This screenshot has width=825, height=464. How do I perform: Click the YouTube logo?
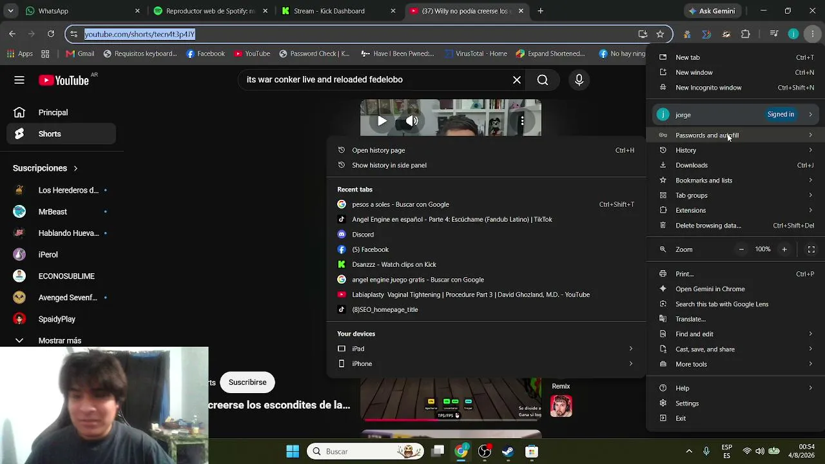pyautogui.click(x=63, y=80)
